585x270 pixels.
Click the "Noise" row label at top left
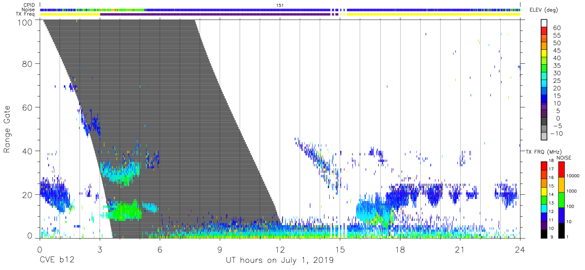coord(29,10)
